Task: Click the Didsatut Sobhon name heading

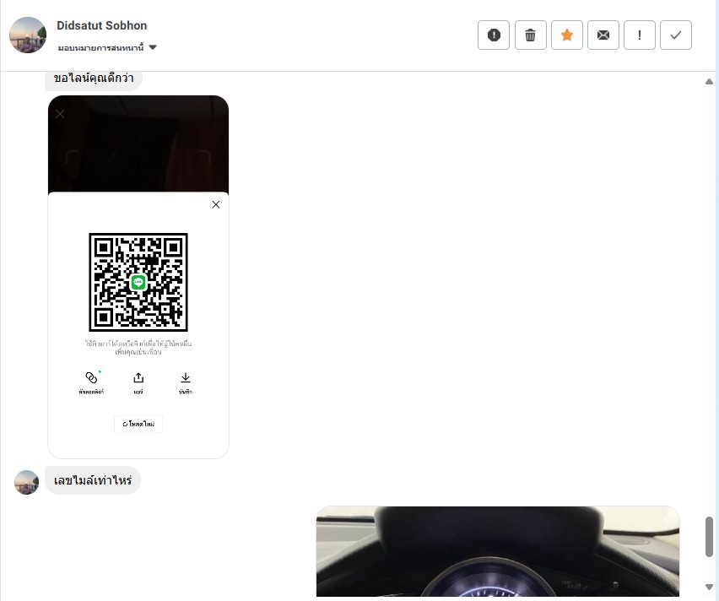Action: (102, 25)
